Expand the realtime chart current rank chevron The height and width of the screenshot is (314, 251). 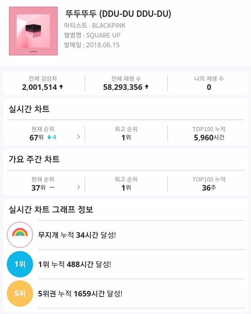tap(79, 137)
